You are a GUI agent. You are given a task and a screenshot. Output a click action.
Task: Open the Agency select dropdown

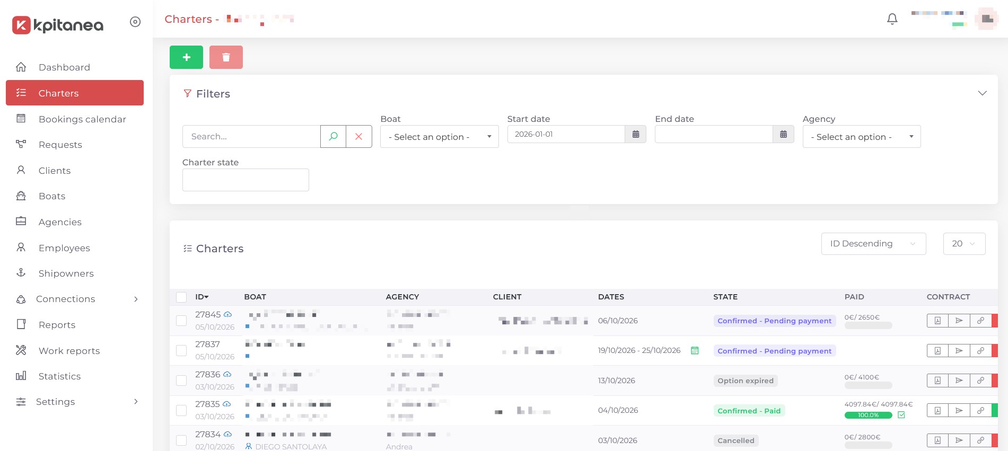pos(862,136)
